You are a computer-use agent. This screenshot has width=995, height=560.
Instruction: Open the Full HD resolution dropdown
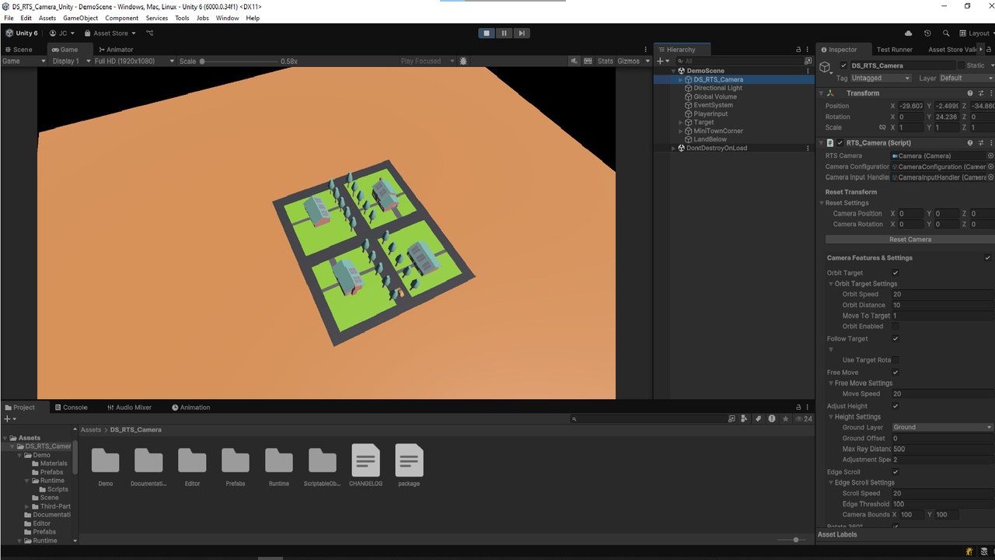[x=134, y=61]
